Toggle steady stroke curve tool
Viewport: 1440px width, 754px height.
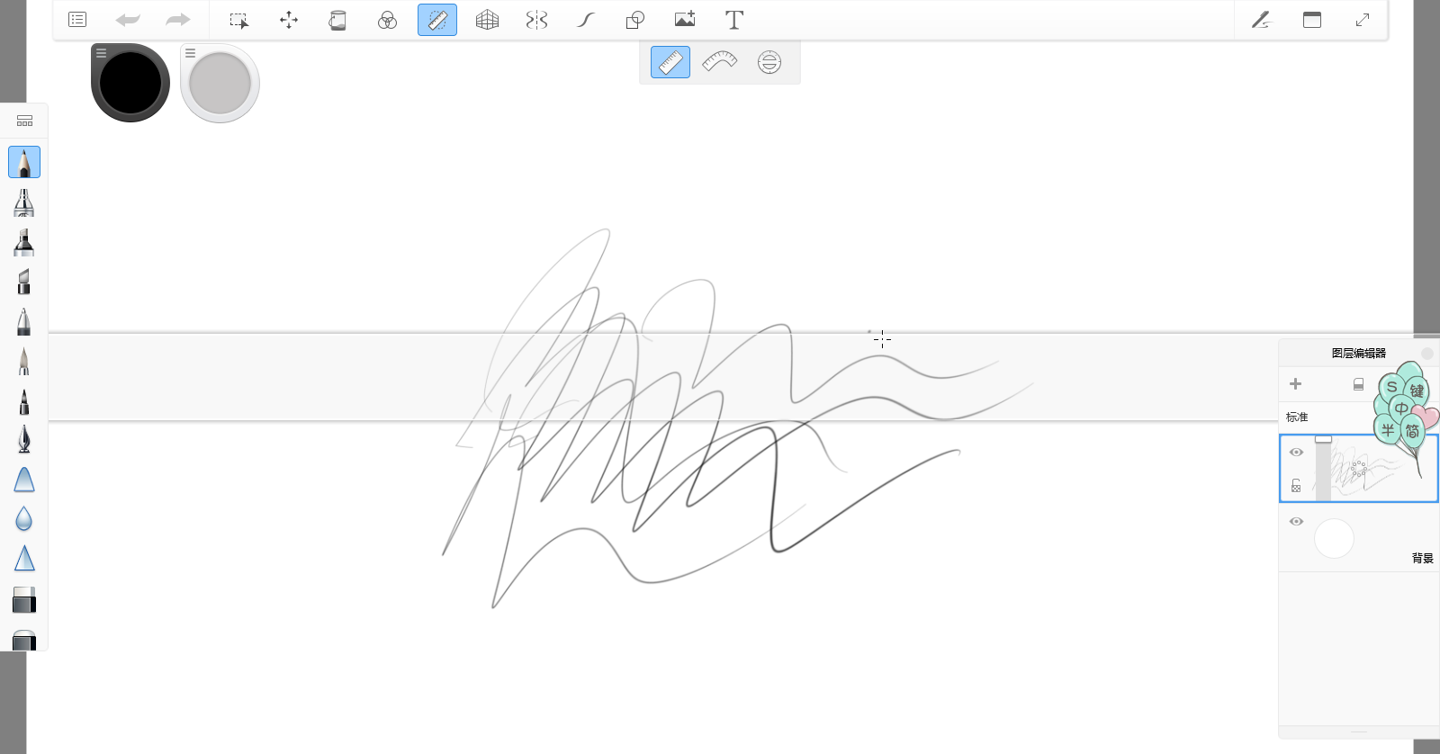586,20
